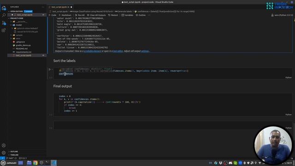The height and width of the screenshot is (166, 295).
Task: Change language mode of final output cell
Action: [x=289, y=114]
